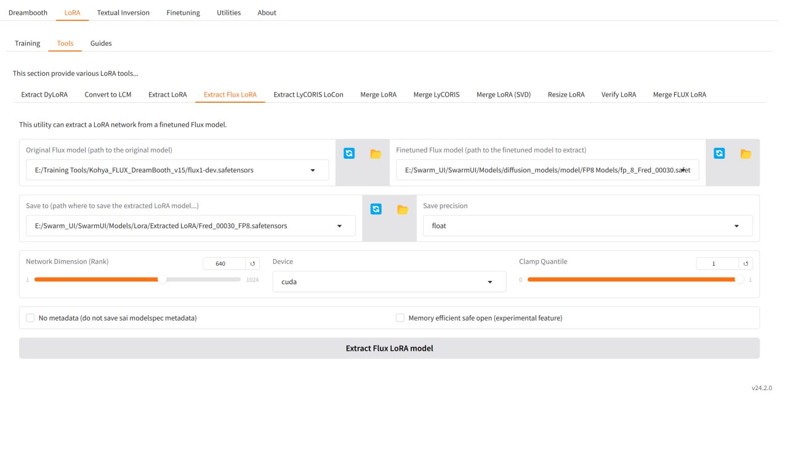Open folder picker for Save to path
Viewport: 788px width, 467px height.
[x=403, y=210]
